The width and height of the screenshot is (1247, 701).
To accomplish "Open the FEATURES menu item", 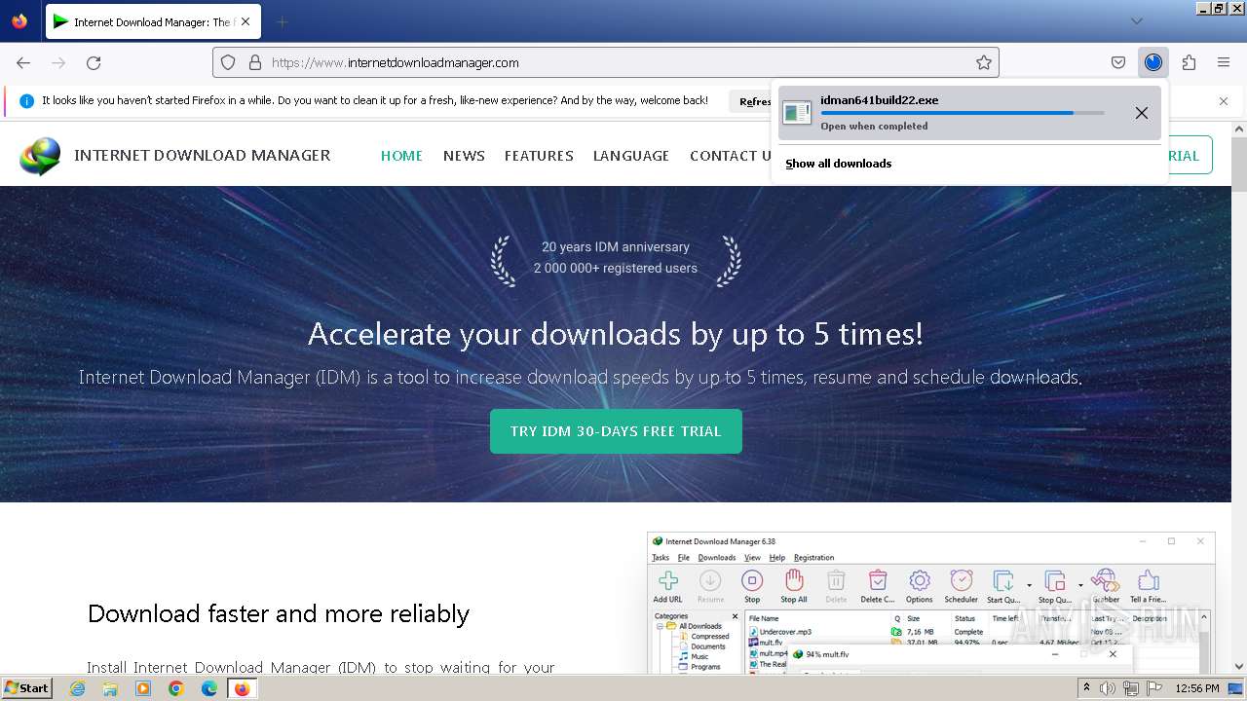I will (539, 156).
